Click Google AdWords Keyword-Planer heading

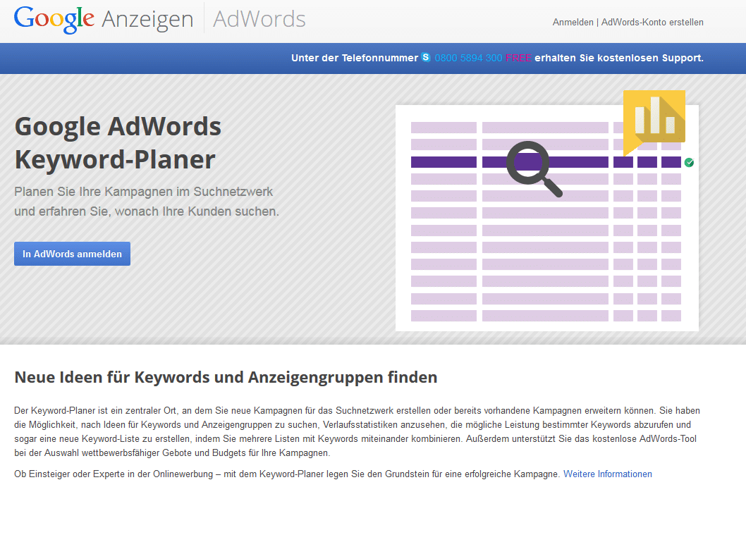pos(118,143)
